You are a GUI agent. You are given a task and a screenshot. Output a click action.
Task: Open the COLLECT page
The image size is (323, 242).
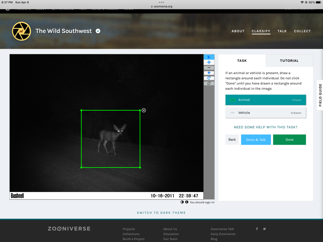[302, 31]
